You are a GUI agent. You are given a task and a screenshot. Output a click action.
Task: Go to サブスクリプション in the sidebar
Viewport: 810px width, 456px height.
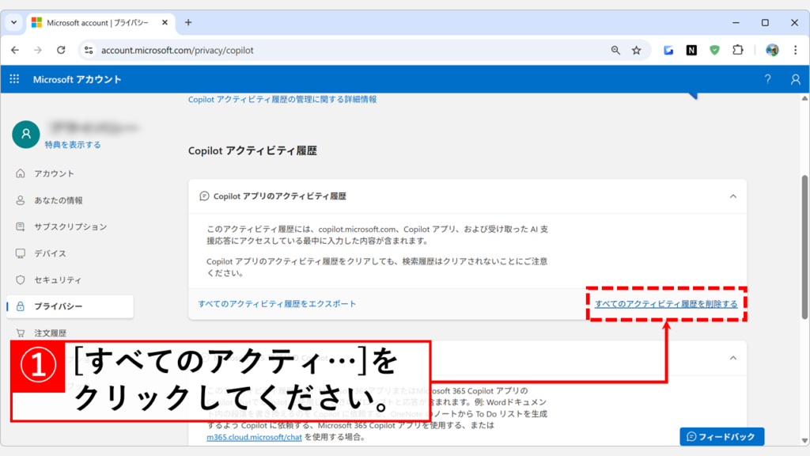(70, 226)
